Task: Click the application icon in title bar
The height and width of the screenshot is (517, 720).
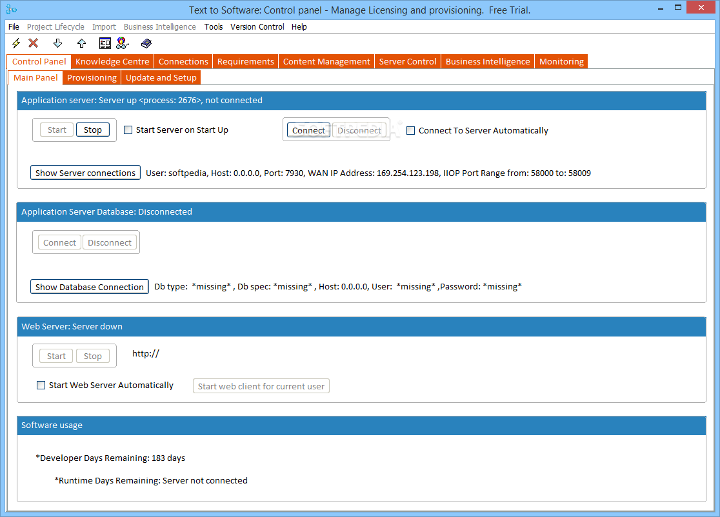Action: coord(12,9)
